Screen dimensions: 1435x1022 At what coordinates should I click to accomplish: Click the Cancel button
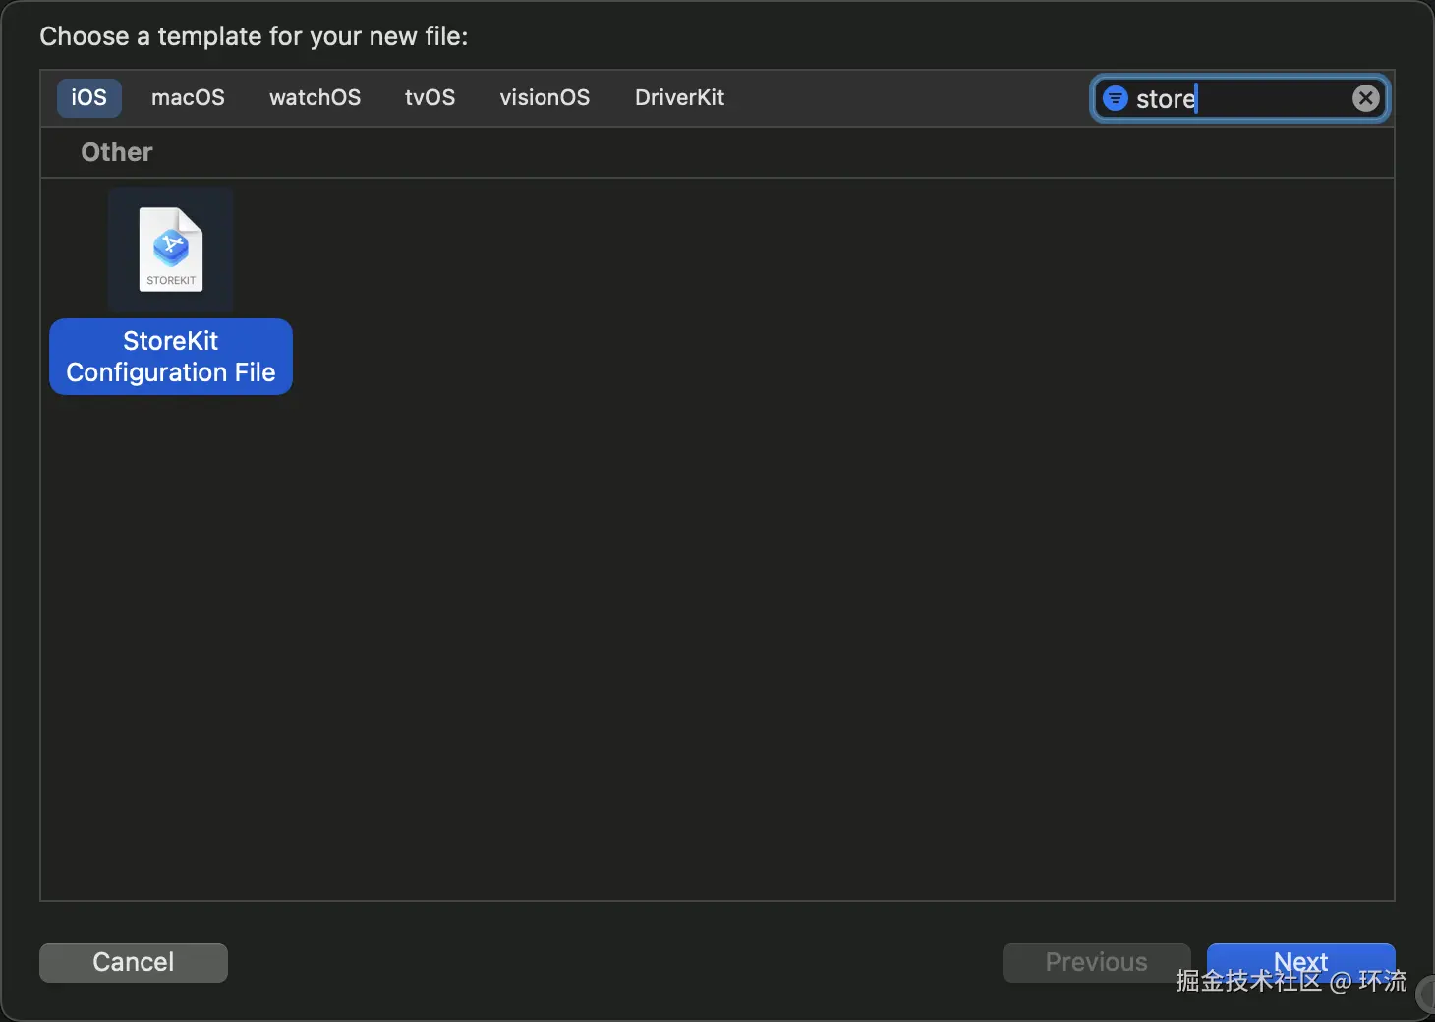(x=134, y=962)
